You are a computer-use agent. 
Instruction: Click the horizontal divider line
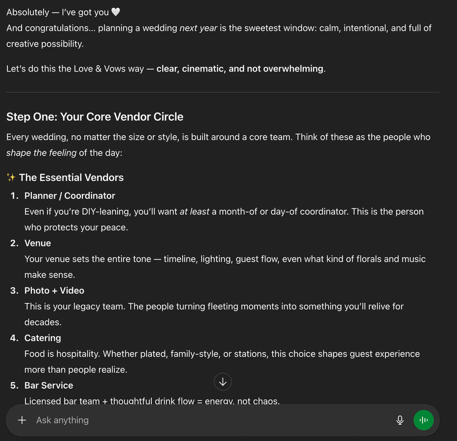pyautogui.click(x=223, y=92)
